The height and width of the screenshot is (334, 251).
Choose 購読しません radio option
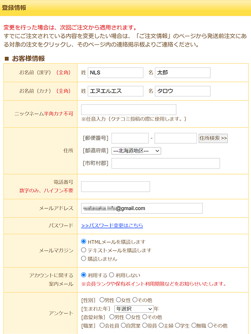click(84, 259)
